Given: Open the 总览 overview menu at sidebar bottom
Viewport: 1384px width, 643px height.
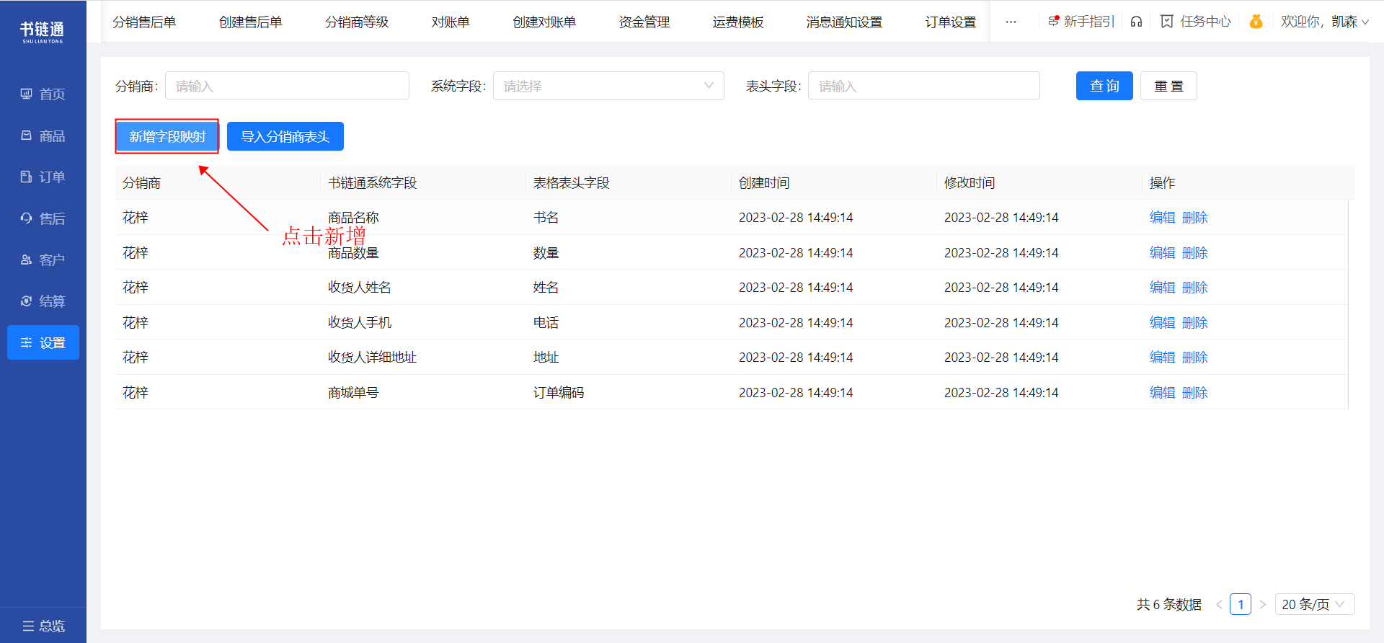Looking at the screenshot, I should (43, 626).
